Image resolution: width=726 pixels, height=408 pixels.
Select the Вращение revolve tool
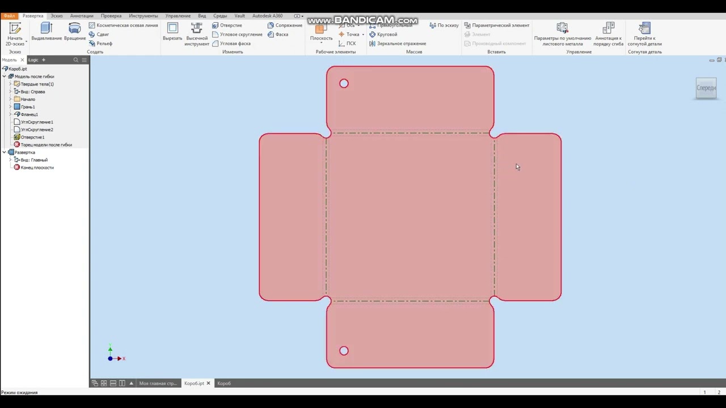75,32
